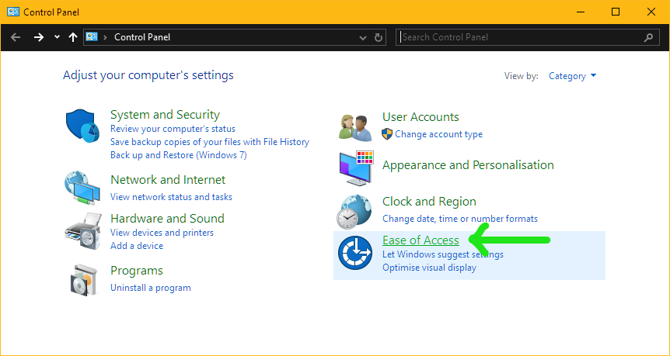
Task: Refresh the Control Panel address bar
Action: [379, 37]
